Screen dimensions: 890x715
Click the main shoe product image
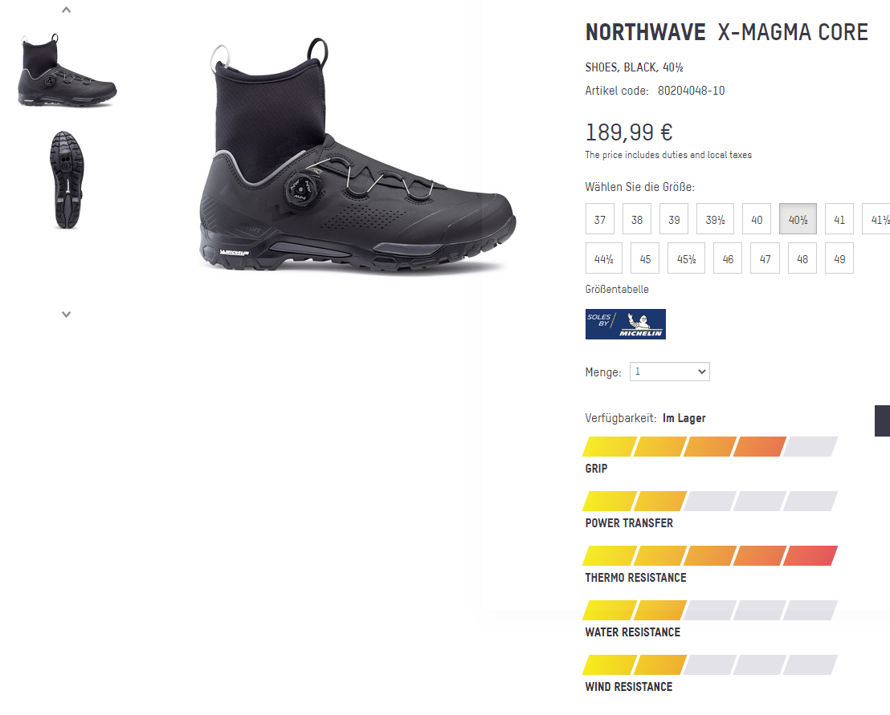tap(357, 160)
